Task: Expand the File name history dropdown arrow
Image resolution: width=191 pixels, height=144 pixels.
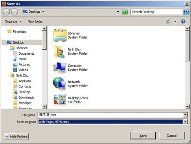Action: [x=185, y=115]
